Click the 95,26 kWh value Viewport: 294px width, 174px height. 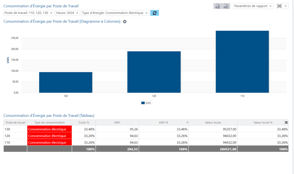pyautogui.click(x=134, y=129)
